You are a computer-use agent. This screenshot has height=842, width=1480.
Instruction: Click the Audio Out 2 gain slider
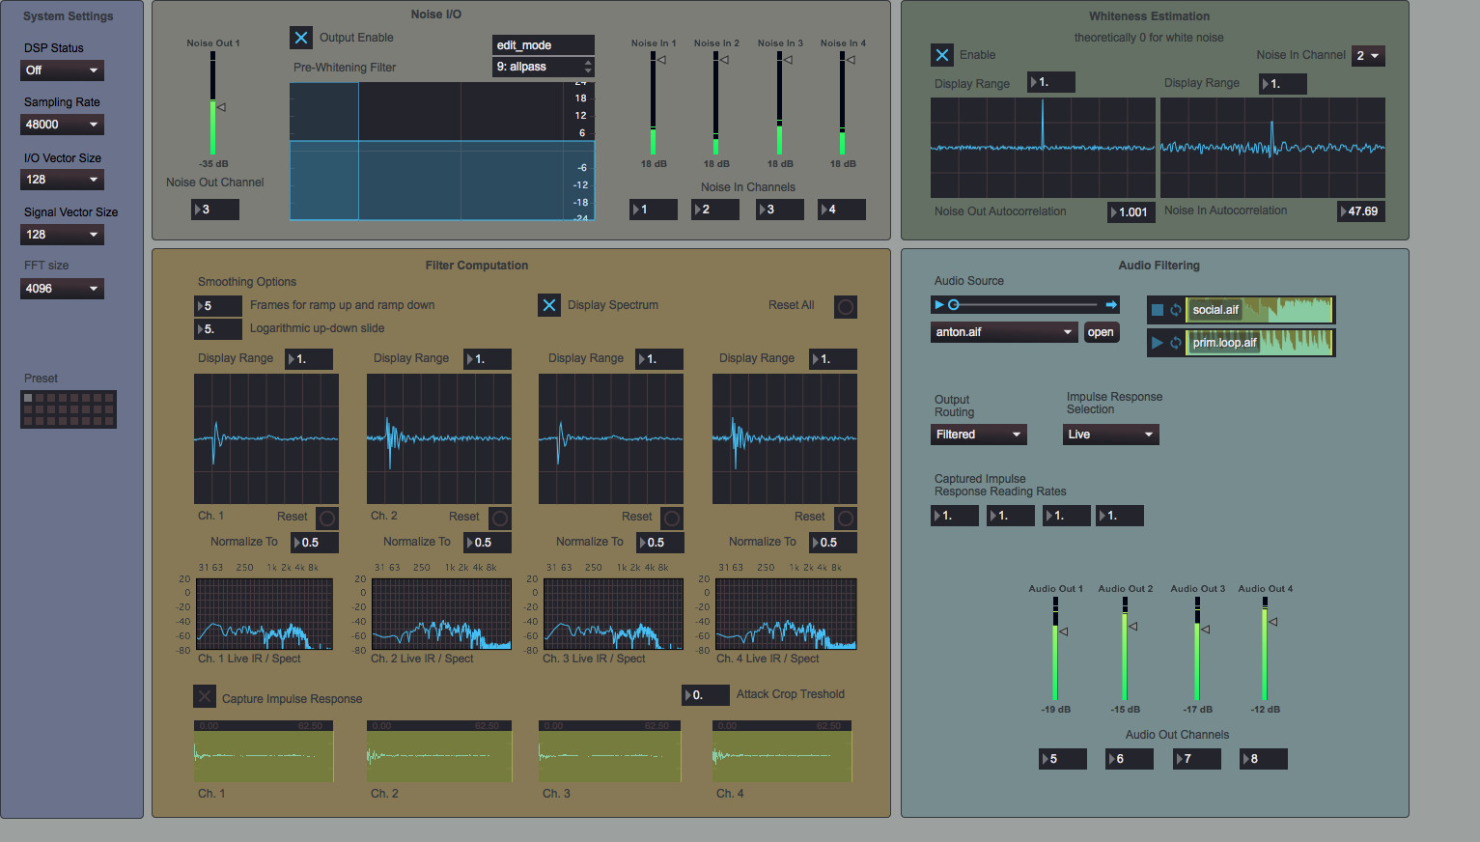[1128, 649]
